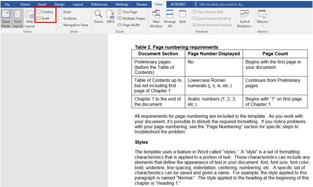Open the File menu
Viewport: 313px width, 187px height.
coord(7,4)
